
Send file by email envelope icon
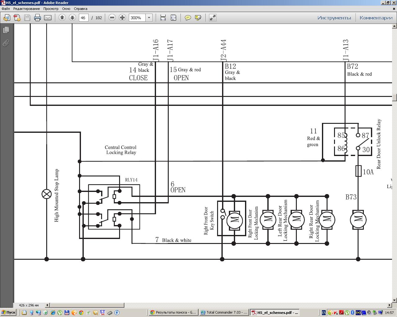click(x=48, y=18)
